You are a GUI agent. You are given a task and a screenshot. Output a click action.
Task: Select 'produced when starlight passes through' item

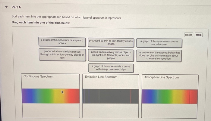(x=62, y=55)
